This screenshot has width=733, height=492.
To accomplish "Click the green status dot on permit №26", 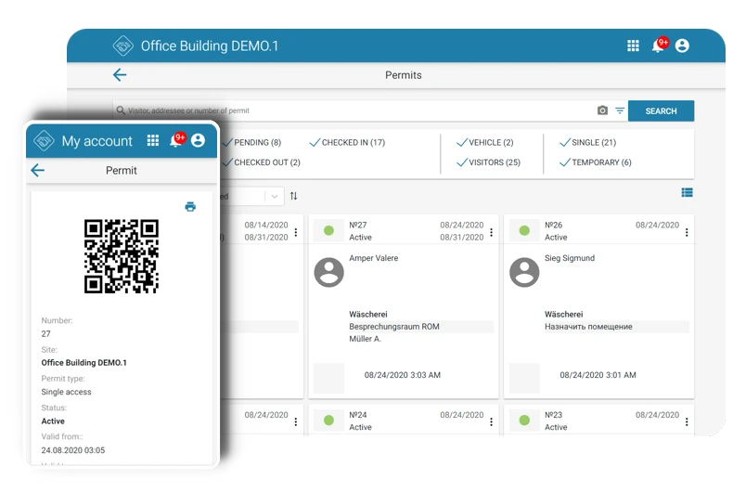I will [524, 230].
